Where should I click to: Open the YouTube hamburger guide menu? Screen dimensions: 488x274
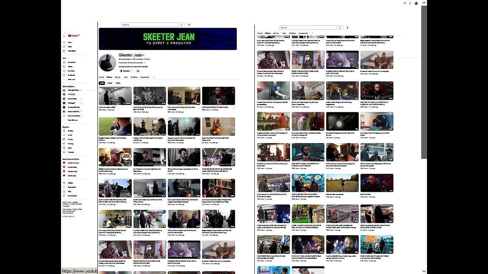(64, 36)
